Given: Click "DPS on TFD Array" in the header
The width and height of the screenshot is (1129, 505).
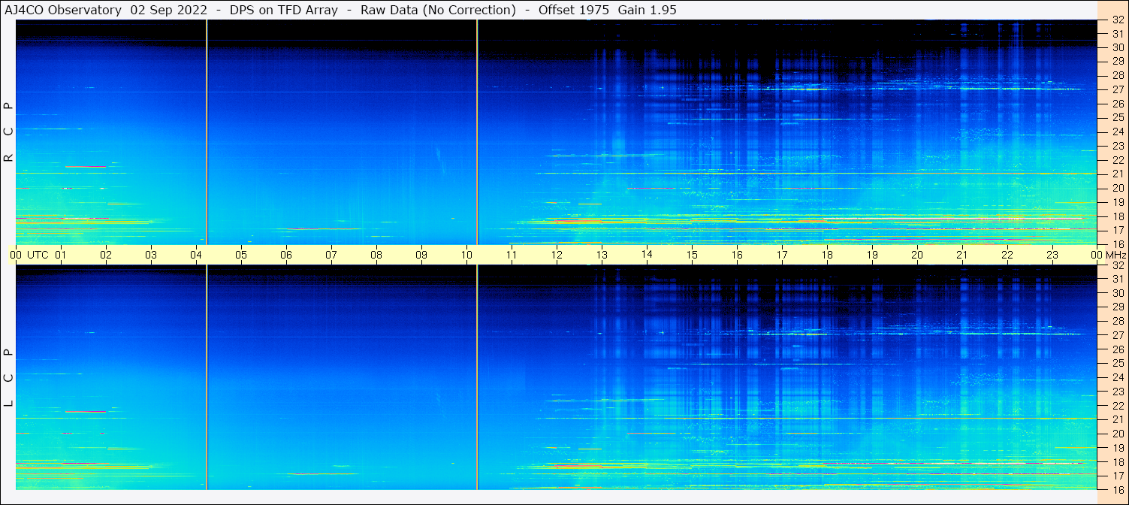Looking at the screenshot, I should (284, 10).
